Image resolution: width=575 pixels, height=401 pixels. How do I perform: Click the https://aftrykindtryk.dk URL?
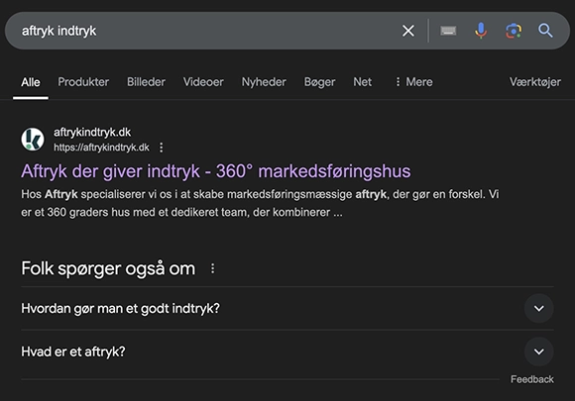pos(101,148)
